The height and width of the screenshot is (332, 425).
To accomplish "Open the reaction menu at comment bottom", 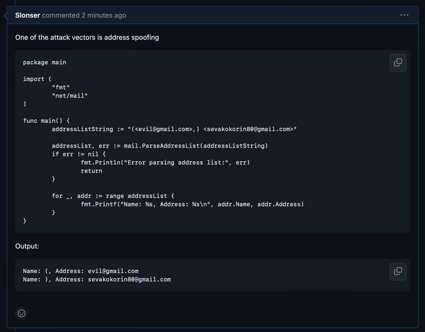I will 22,313.
